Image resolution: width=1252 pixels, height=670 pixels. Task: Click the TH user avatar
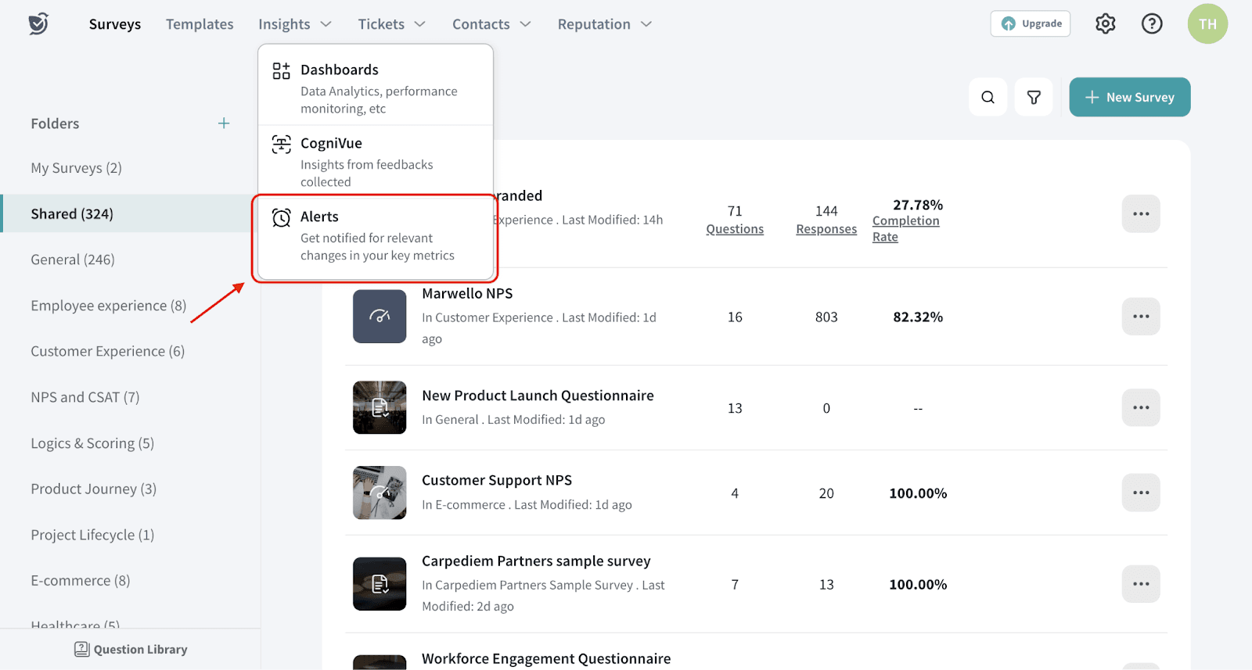pos(1207,24)
